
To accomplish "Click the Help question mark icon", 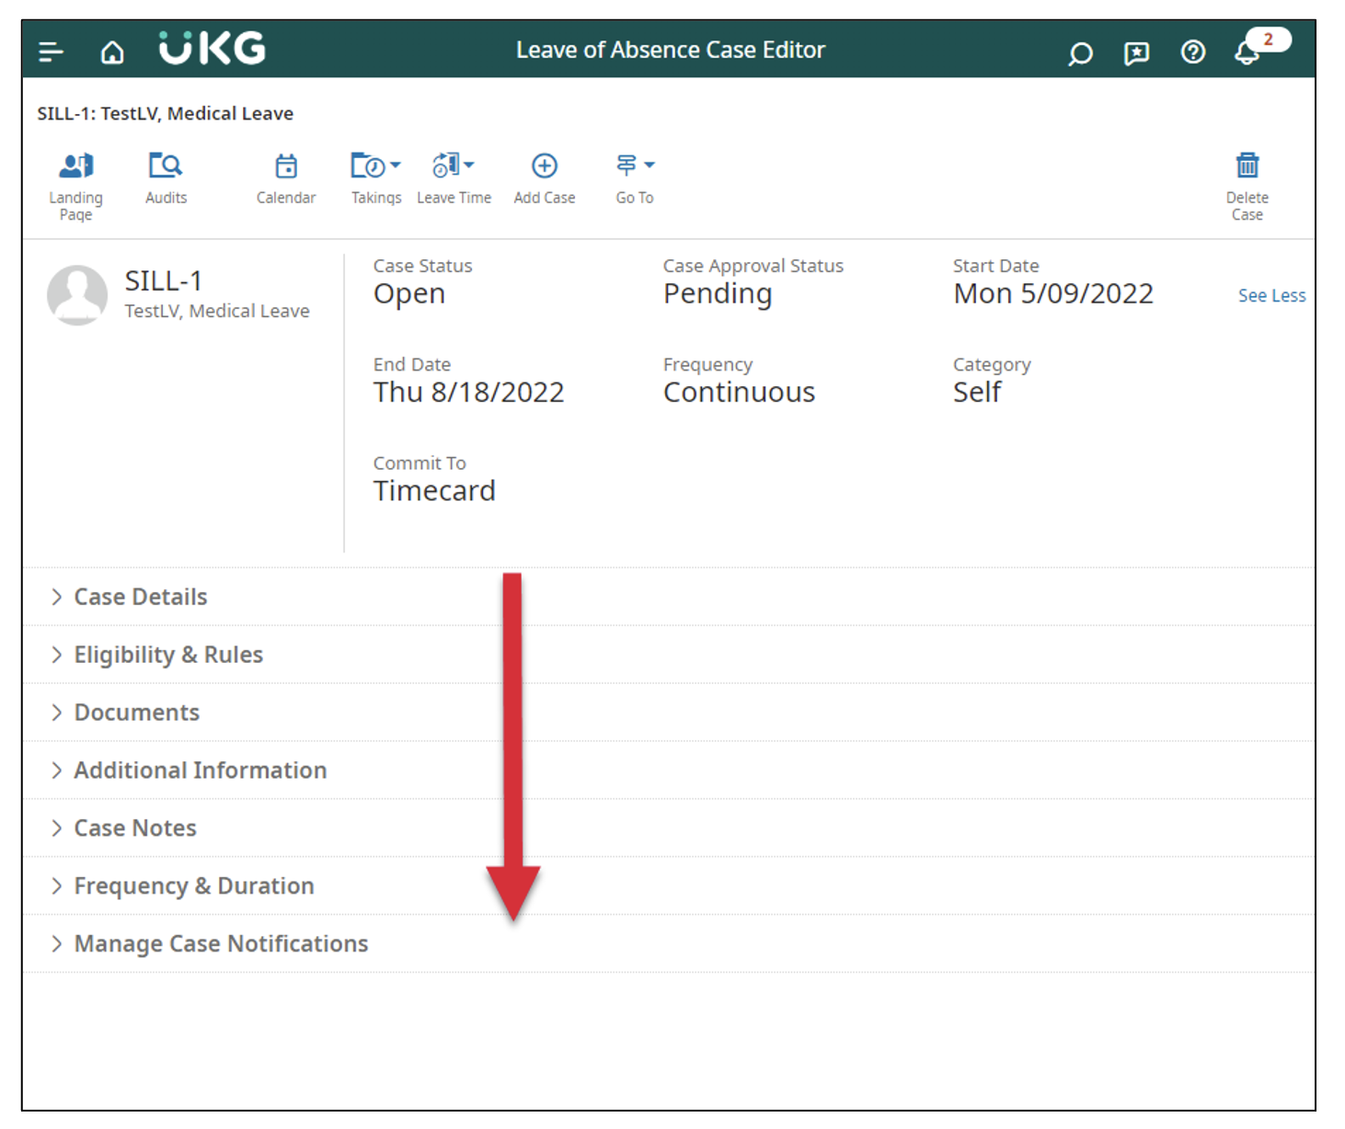I will point(1192,52).
